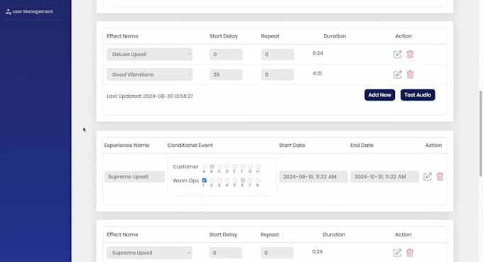Toggle Customer checkbox B

pyautogui.click(x=212, y=167)
